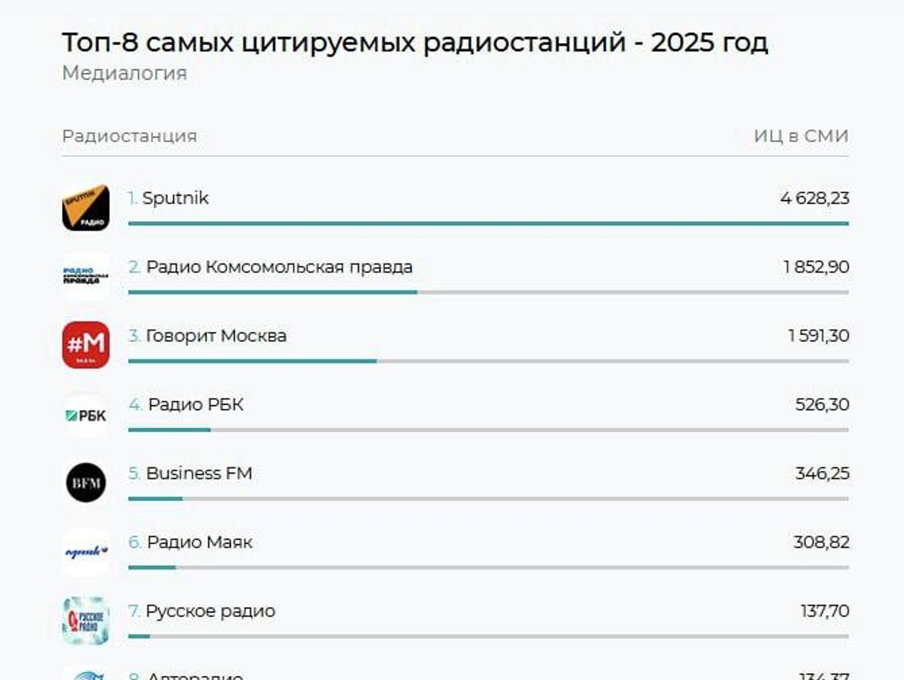Click the РБК radio logo icon

click(x=86, y=415)
